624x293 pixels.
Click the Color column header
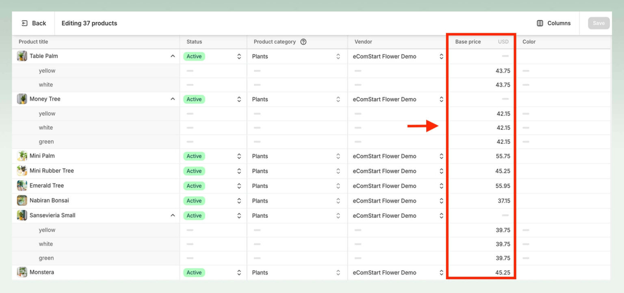pos(529,41)
